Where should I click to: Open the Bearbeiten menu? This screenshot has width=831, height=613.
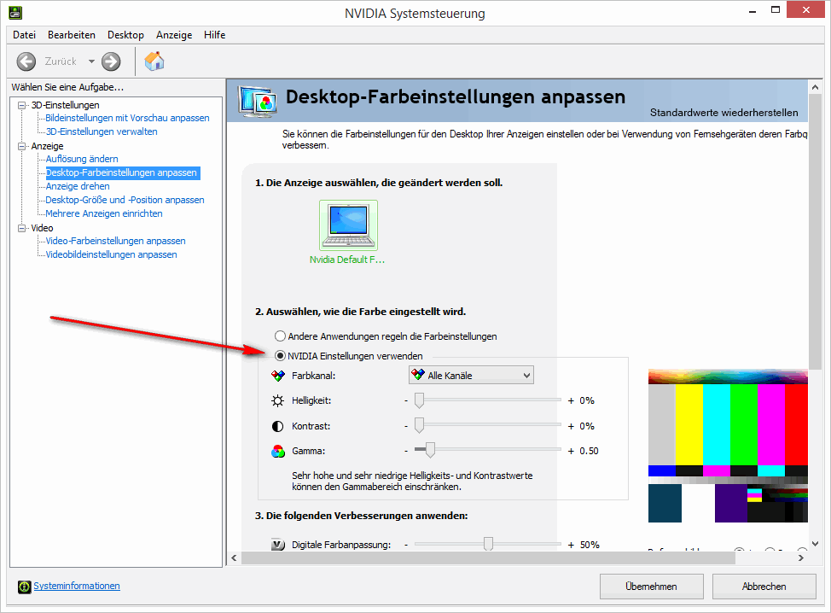click(x=72, y=35)
